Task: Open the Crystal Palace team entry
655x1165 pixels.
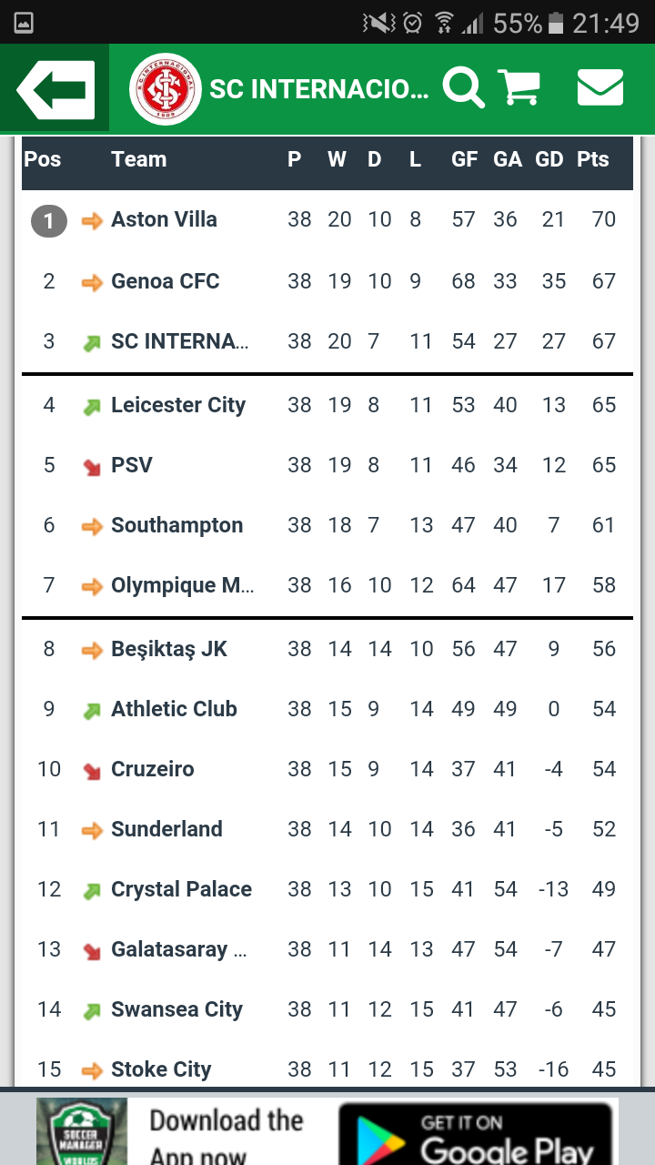Action: click(181, 890)
